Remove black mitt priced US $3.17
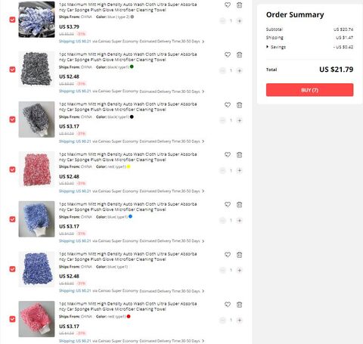The width and height of the screenshot is (363, 344). [x=240, y=105]
